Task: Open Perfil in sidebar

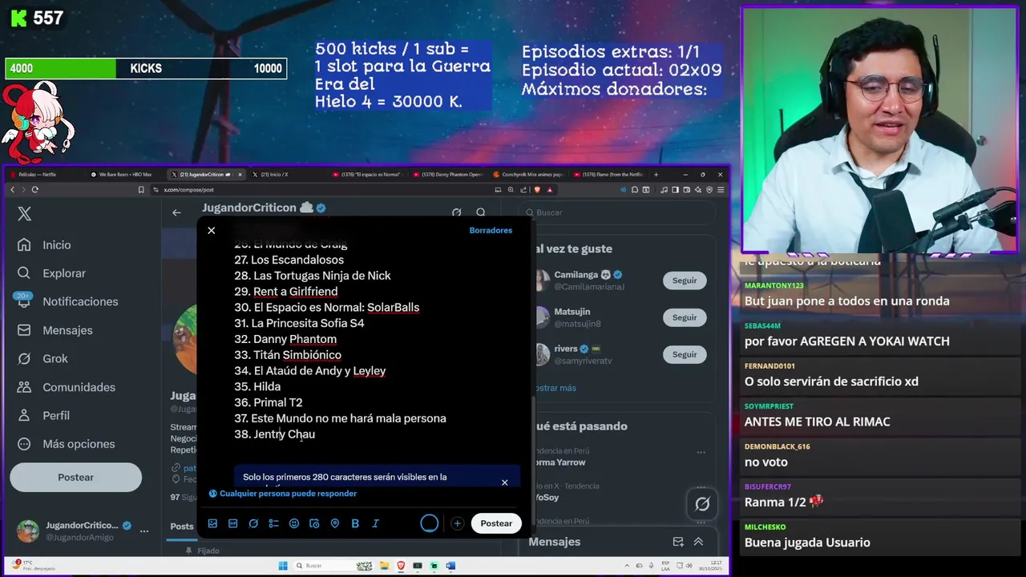Action: pos(44,415)
